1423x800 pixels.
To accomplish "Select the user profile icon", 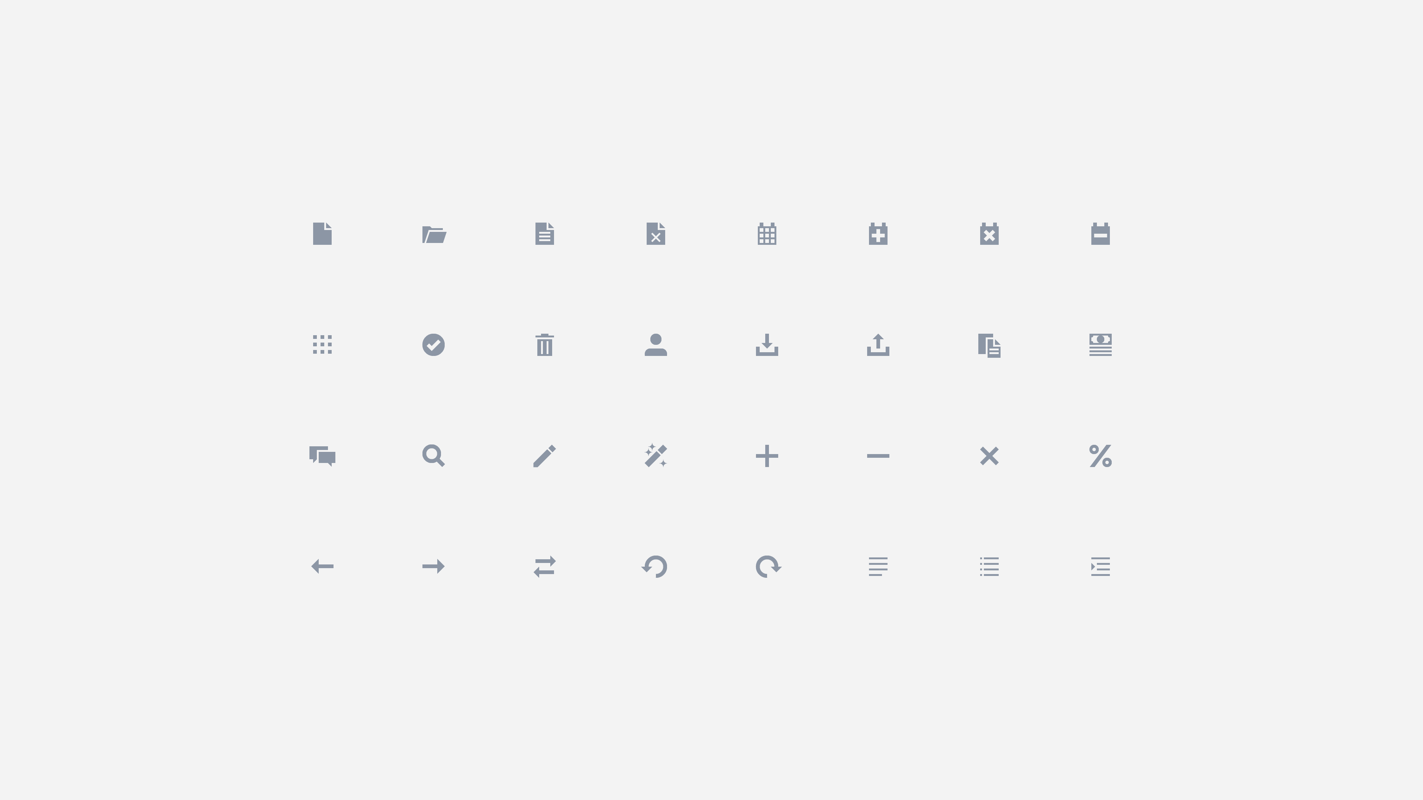I will click(x=656, y=345).
